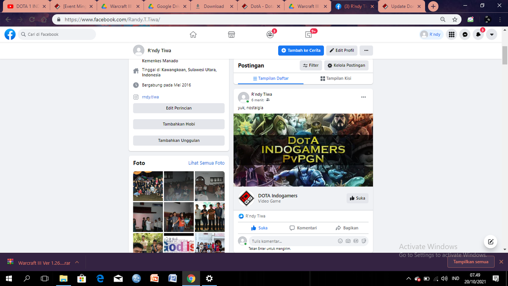Click Edit Profil button
Image resolution: width=508 pixels, height=286 pixels.
[342, 50]
